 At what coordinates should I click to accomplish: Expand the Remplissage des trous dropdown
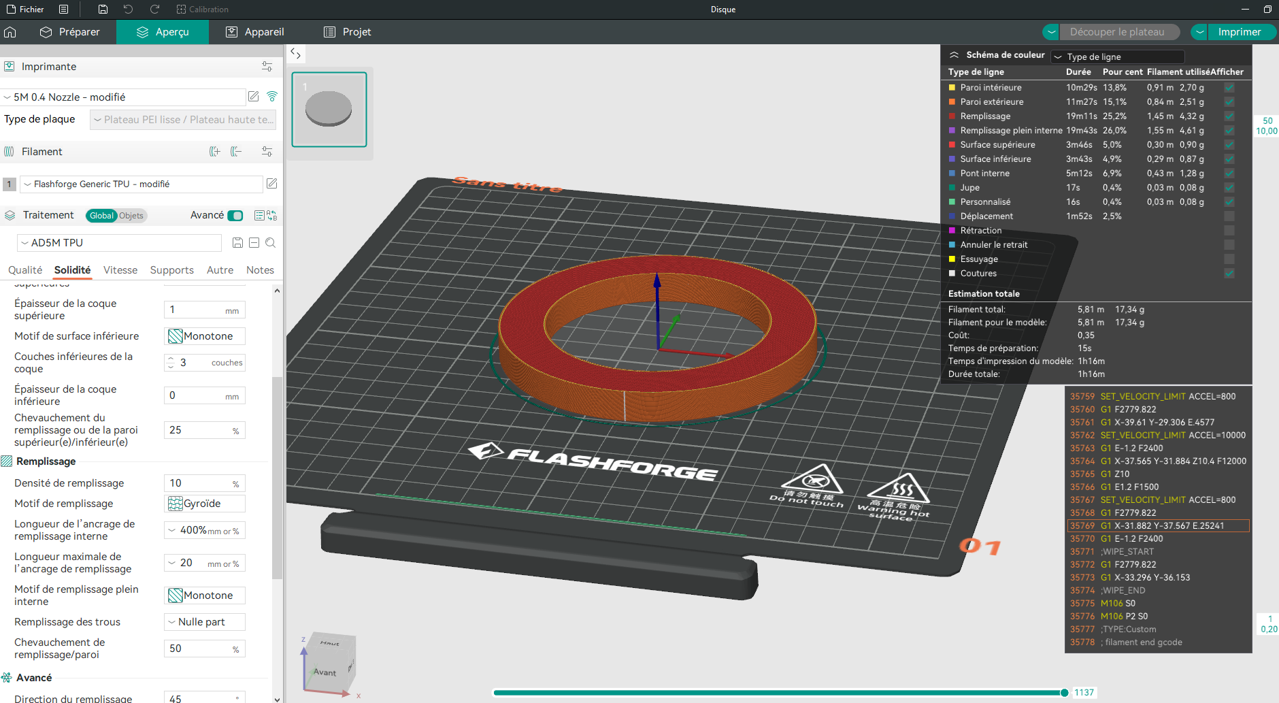pyautogui.click(x=205, y=622)
